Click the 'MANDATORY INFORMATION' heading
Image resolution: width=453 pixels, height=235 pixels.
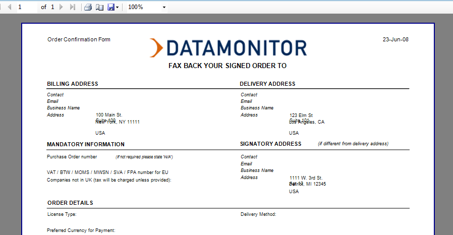(86, 144)
